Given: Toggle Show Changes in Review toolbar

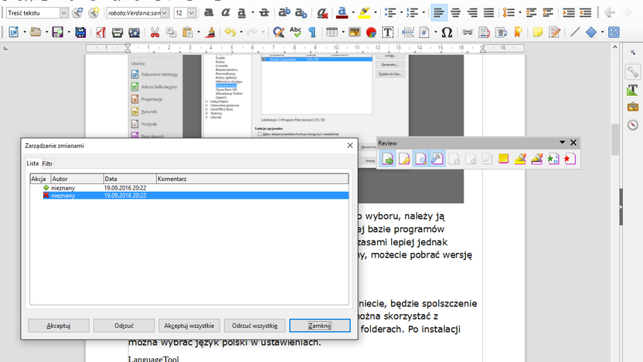Looking at the screenshot, I should pos(420,159).
